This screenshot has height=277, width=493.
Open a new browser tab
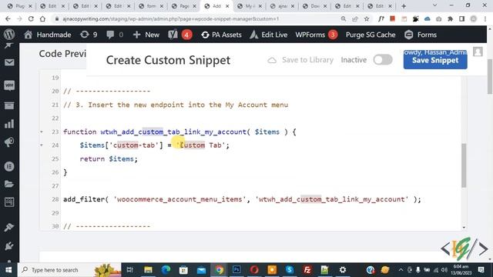tap(404, 6)
